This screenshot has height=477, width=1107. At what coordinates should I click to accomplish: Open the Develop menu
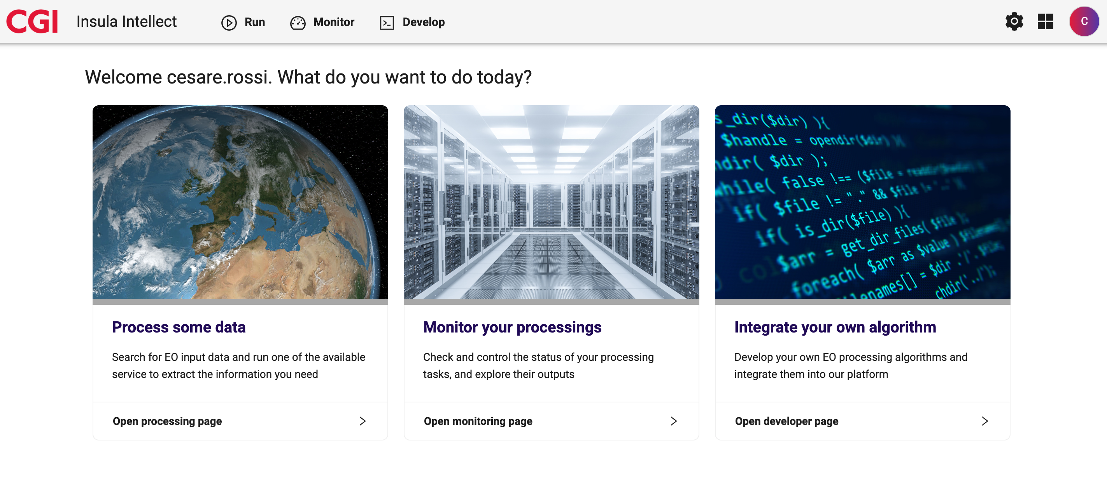413,22
